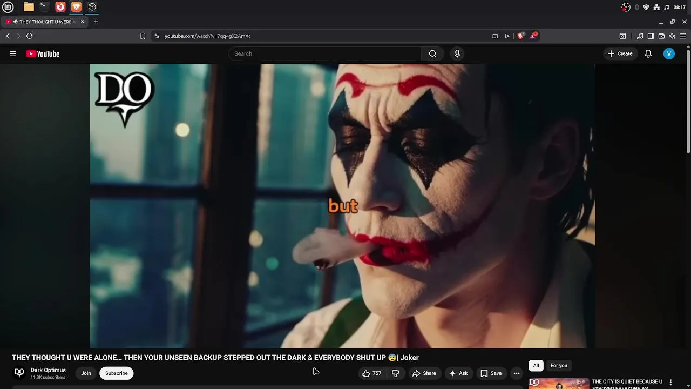Open the security shield tray icon
The height and width of the screenshot is (389, 691).
tap(646, 7)
